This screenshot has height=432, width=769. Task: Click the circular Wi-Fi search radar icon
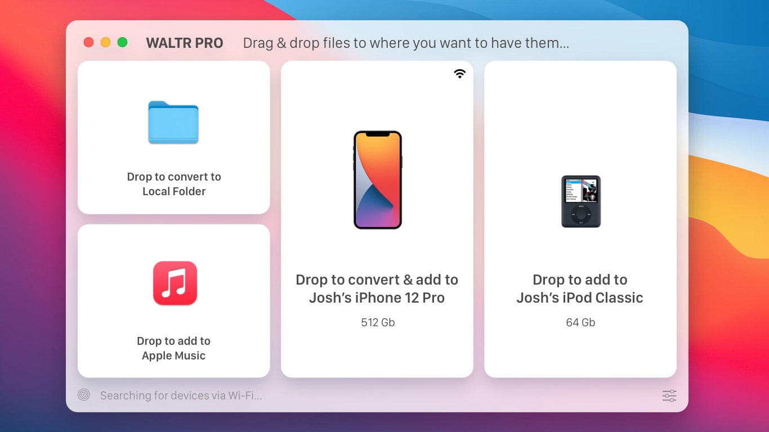click(84, 395)
